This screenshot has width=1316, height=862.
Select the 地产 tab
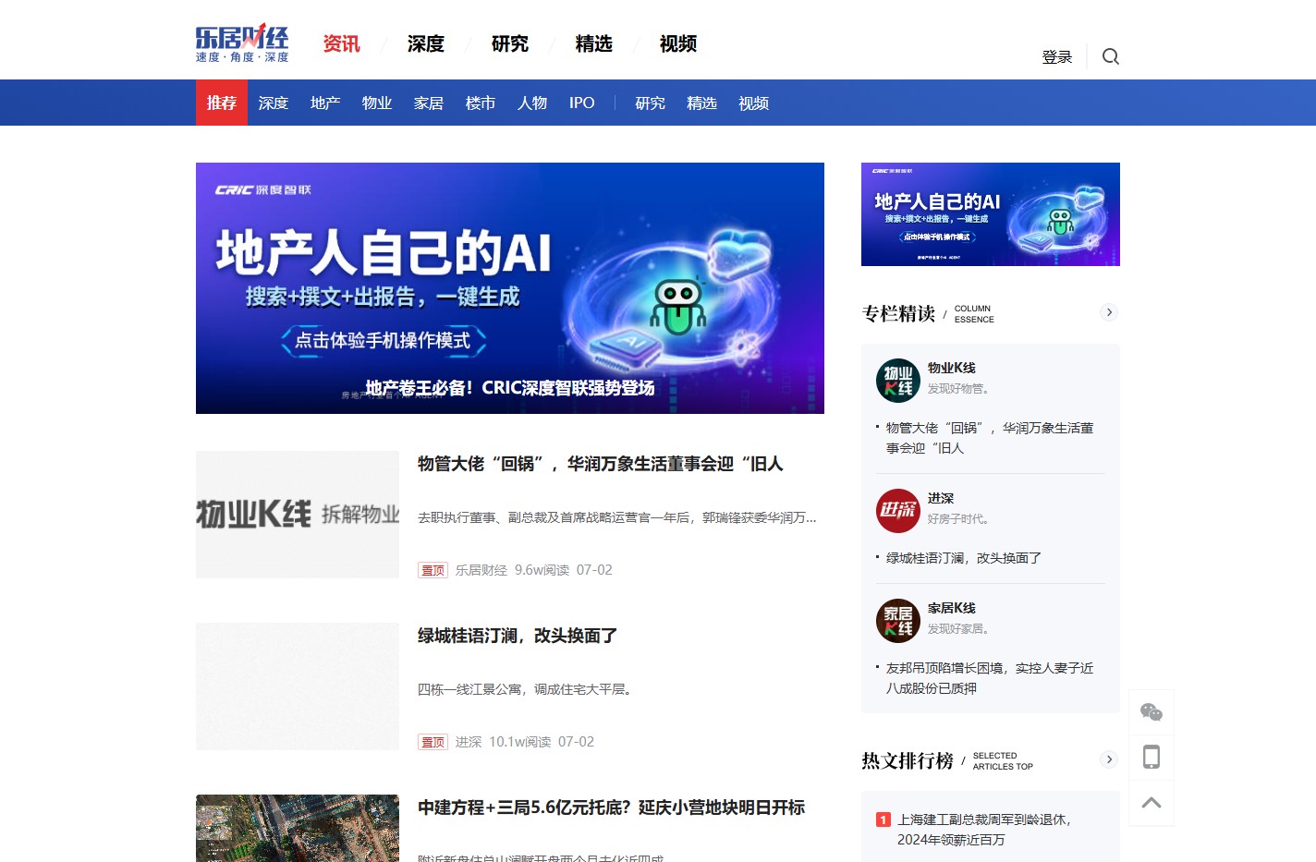click(325, 103)
